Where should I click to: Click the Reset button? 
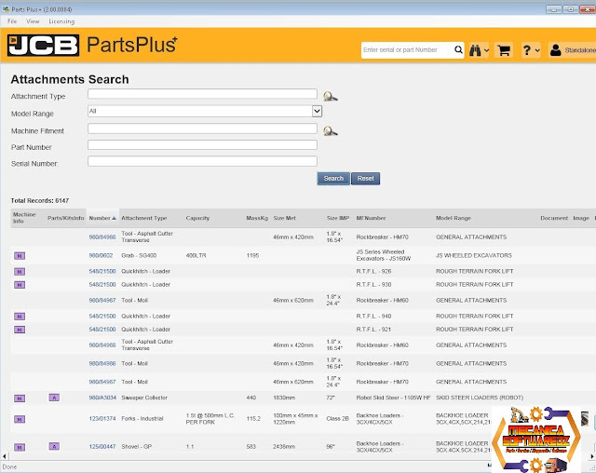click(365, 179)
